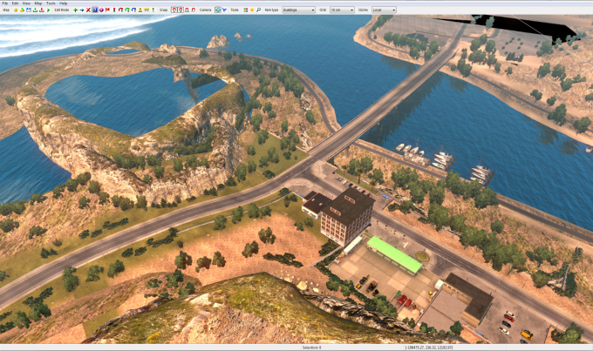Screen dimensions: 593x351
Task: Click the magnifier search tool icon
Action: click(x=258, y=10)
